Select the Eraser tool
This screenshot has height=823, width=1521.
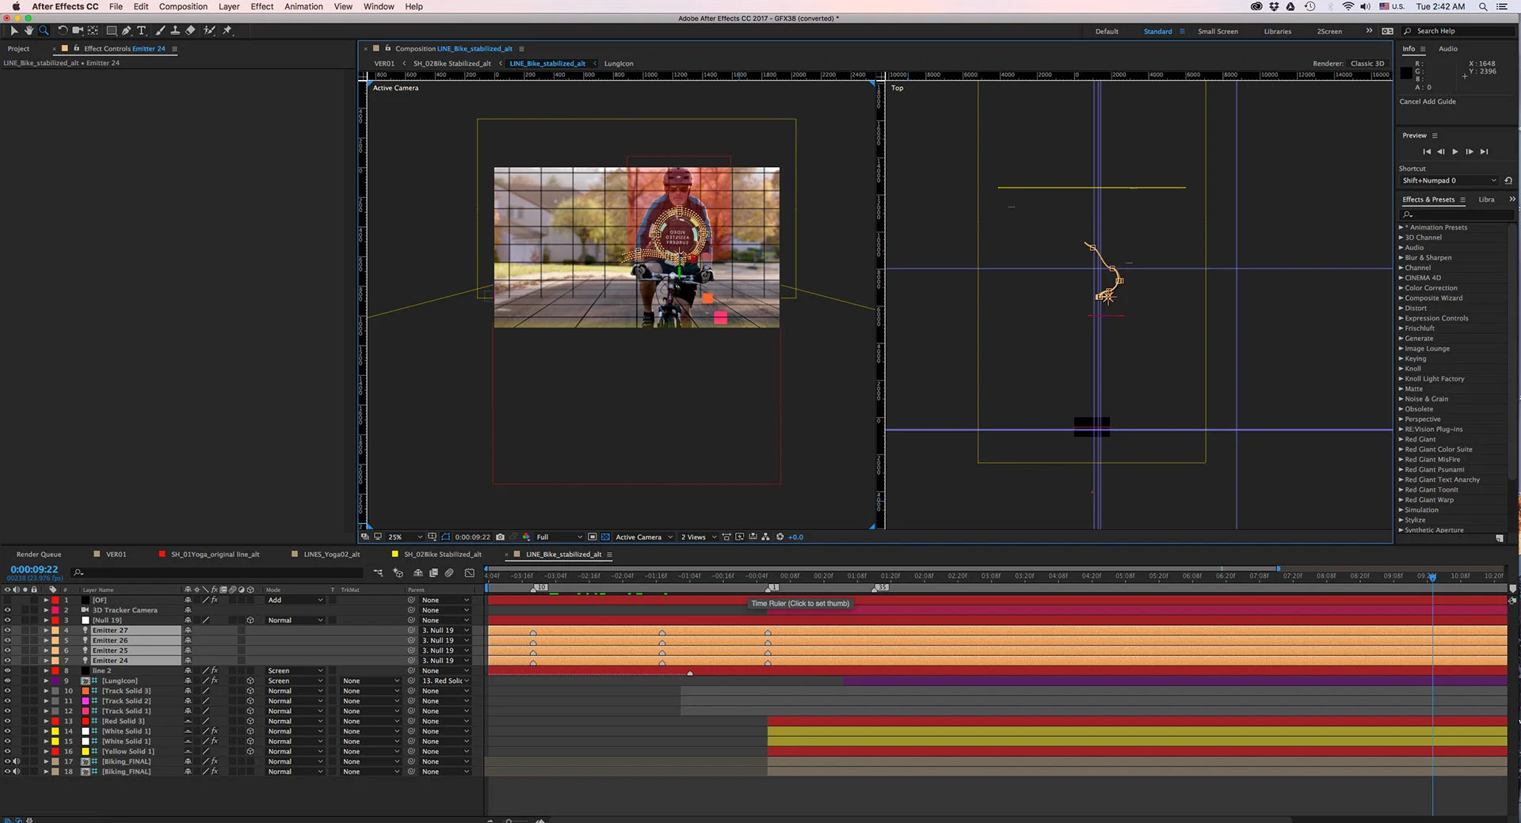coord(190,31)
